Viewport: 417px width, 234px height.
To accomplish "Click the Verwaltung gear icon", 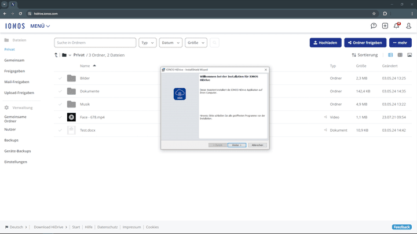I will tap(6, 107).
